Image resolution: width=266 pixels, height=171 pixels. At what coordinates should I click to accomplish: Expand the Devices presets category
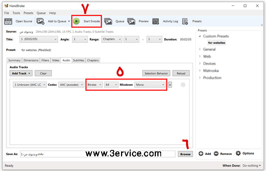[x=209, y=64]
